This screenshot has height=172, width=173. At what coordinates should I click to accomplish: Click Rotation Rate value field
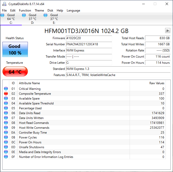[x=158, y=50]
